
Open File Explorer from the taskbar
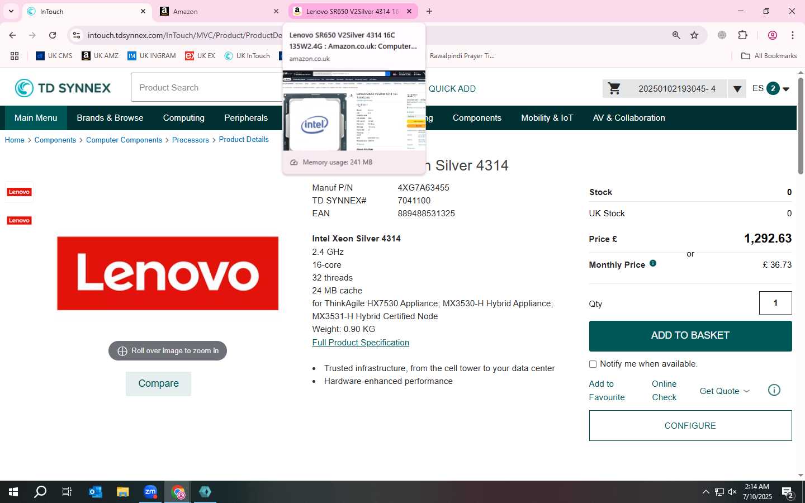tap(123, 492)
